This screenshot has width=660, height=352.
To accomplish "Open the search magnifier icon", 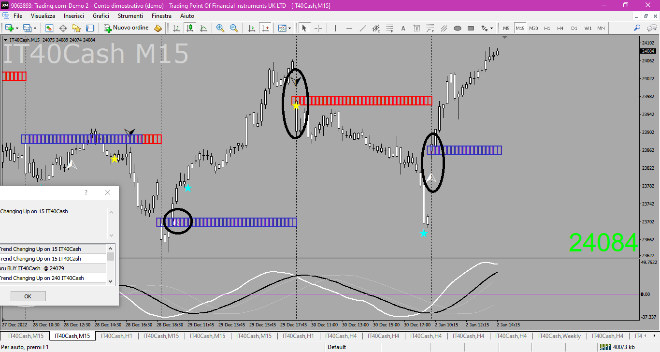I will coord(637,28).
